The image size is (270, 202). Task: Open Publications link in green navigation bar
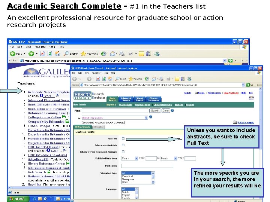tap(125, 105)
